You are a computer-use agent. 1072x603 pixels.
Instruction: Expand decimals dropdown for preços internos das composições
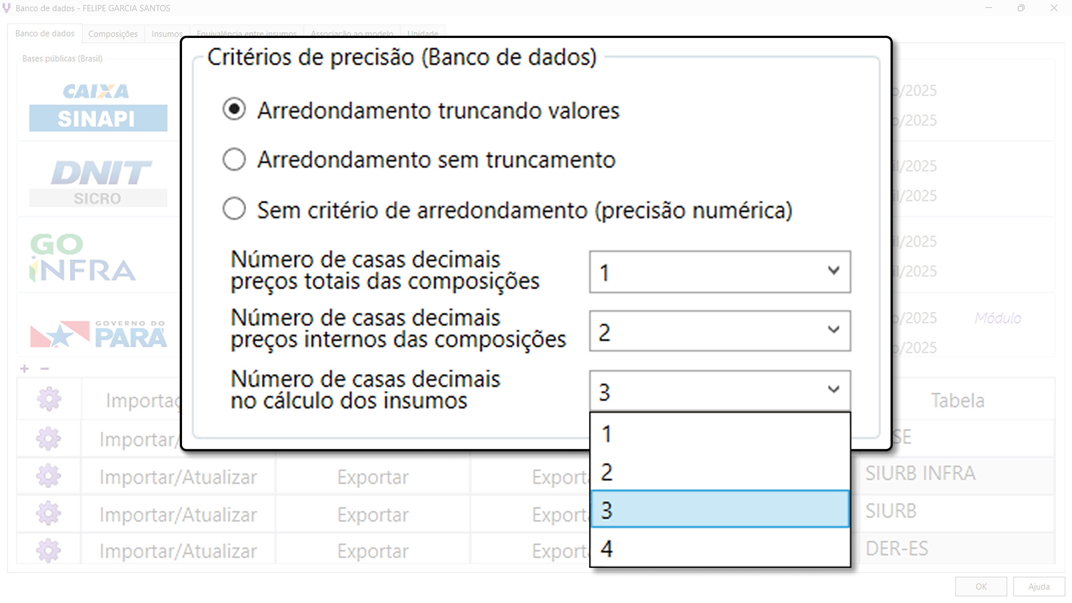pyautogui.click(x=834, y=331)
